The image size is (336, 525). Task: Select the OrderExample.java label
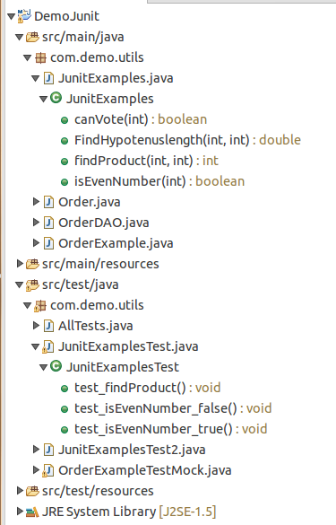[x=116, y=243]
